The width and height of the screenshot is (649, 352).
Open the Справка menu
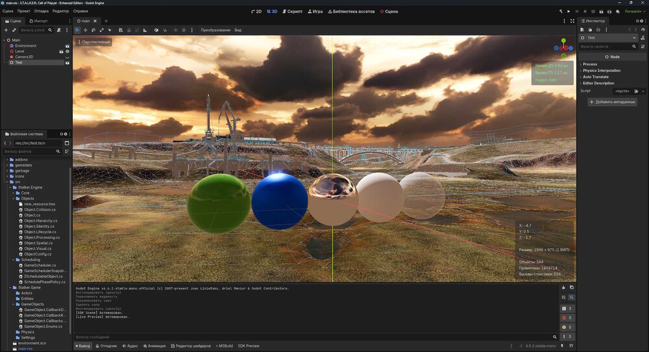[x=80, y=11]
